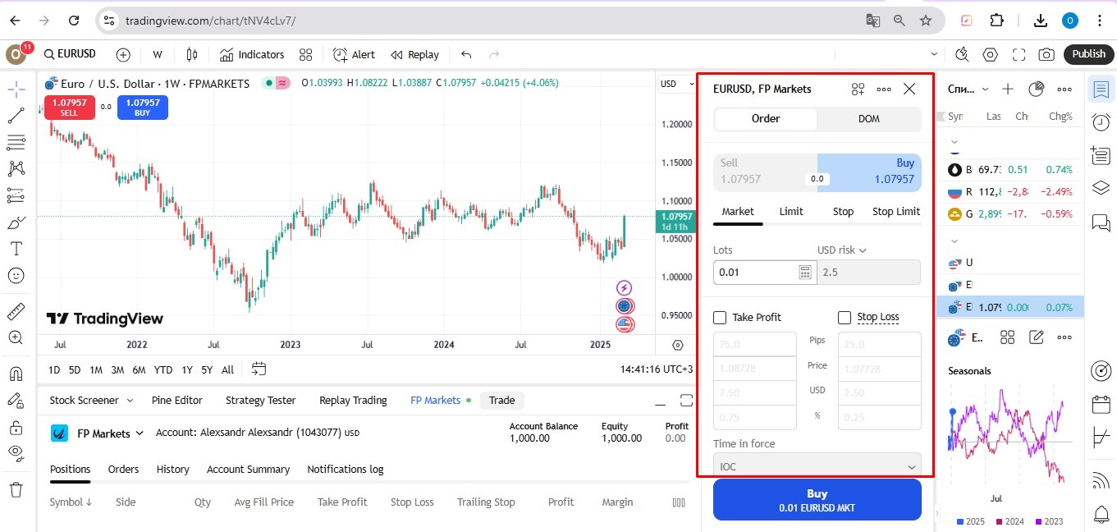Enable the Take Profit checkbox
Image resolution: width=1117 pixels, height=532 pixels.
[720, 318]
